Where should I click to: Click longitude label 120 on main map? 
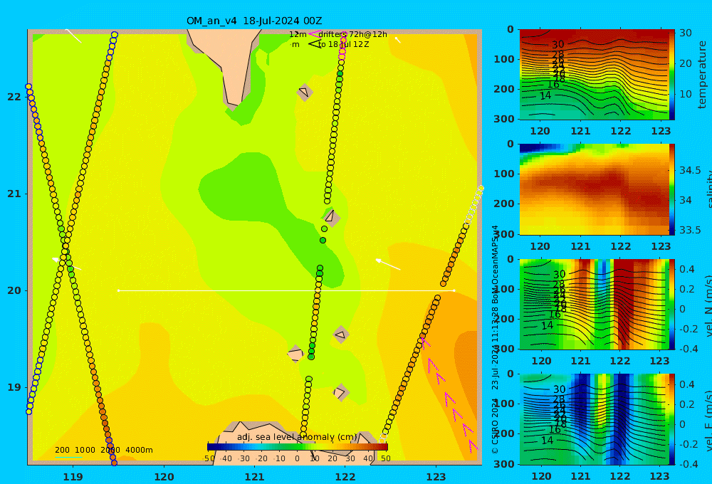pos(164,477)
